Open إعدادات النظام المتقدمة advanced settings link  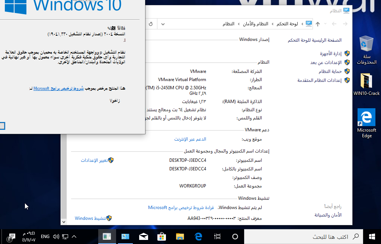pos(319,80)
